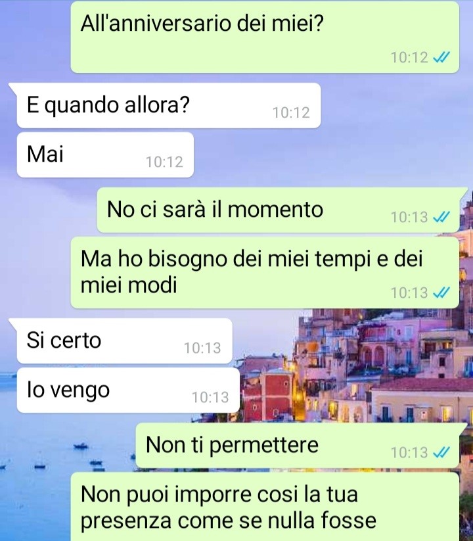Viewport: 473px width, 541px height.
Task: Tap 10:12 timestamp on "E quando allora?"
Action: click(x=291, y=113)
